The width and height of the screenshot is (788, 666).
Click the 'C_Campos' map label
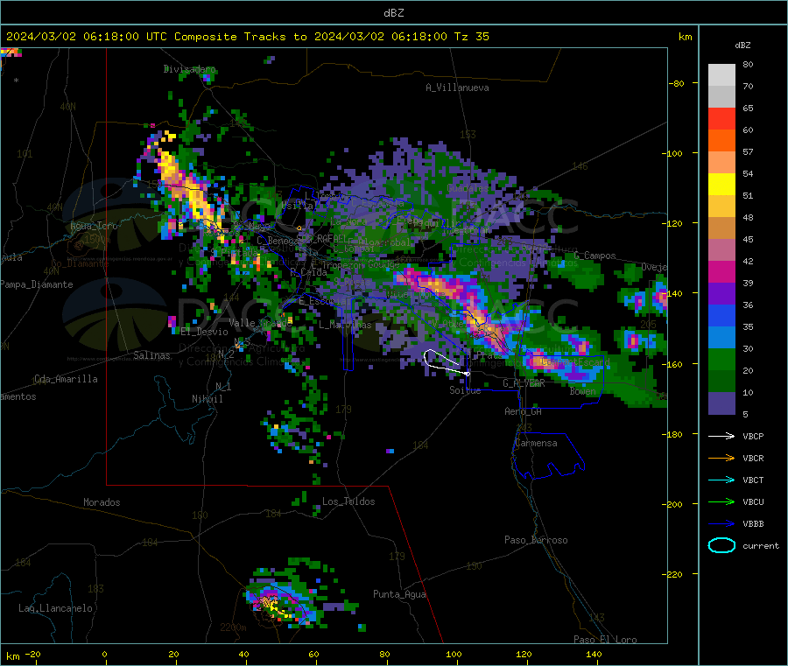pyautogui.click(x=595, y=256)
